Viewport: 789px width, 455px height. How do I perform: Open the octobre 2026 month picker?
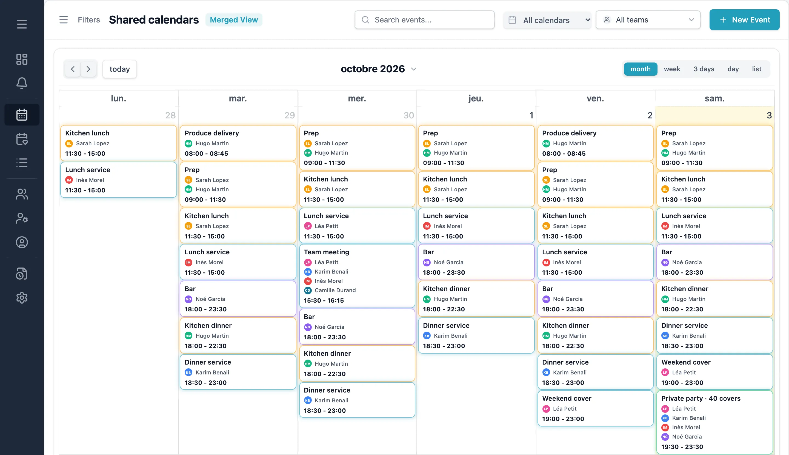[x=379, y=69]
